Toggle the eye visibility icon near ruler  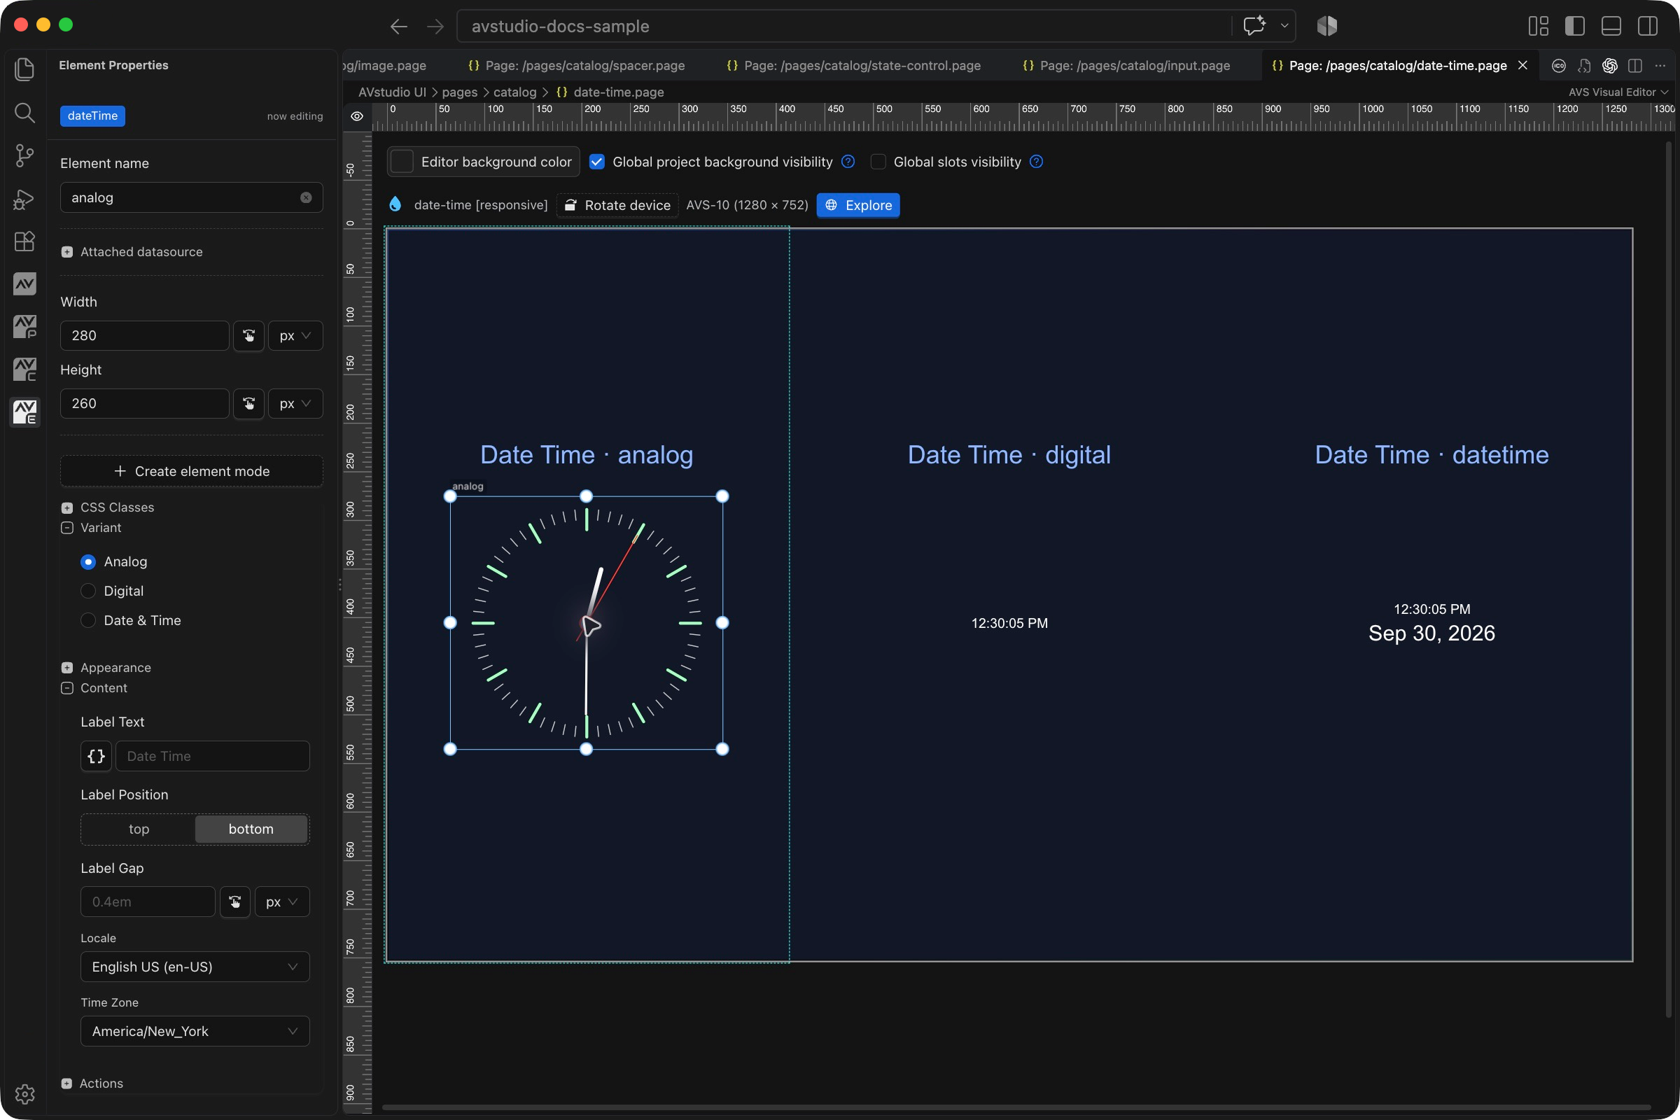357,116
